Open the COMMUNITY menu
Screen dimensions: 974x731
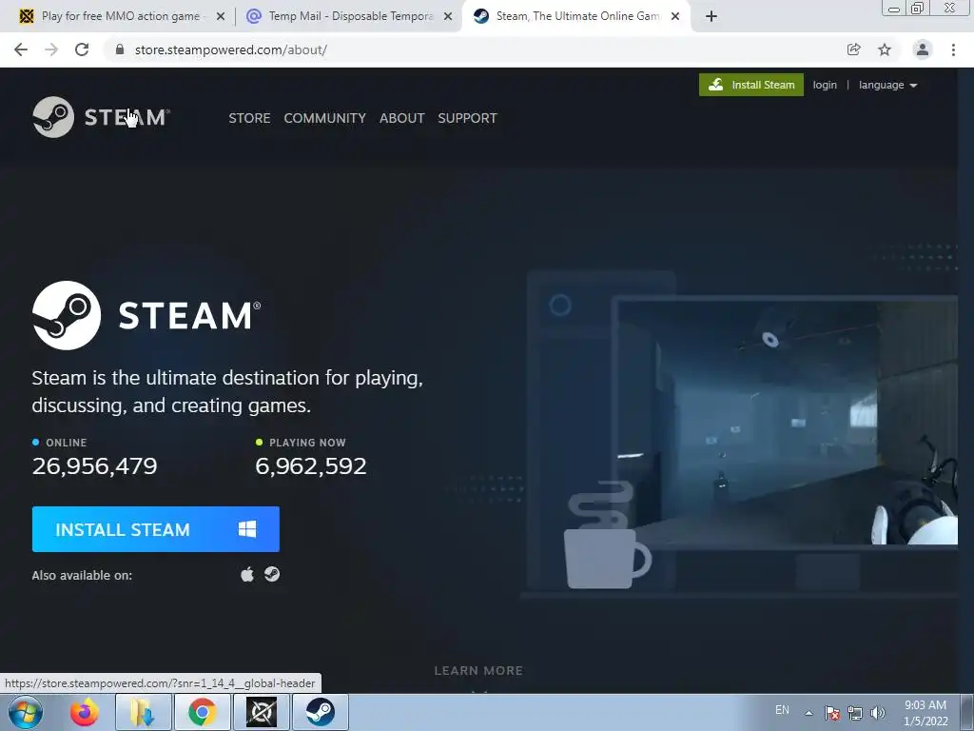pos(325,118)
